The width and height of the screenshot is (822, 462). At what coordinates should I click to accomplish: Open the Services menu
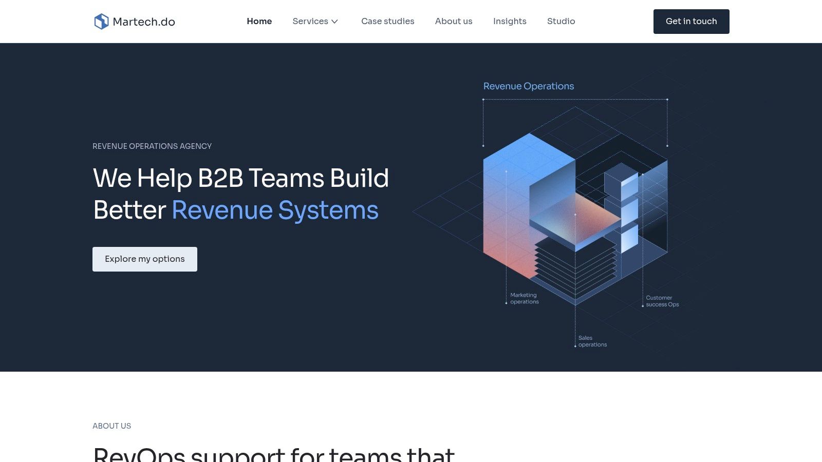(315, 21)
